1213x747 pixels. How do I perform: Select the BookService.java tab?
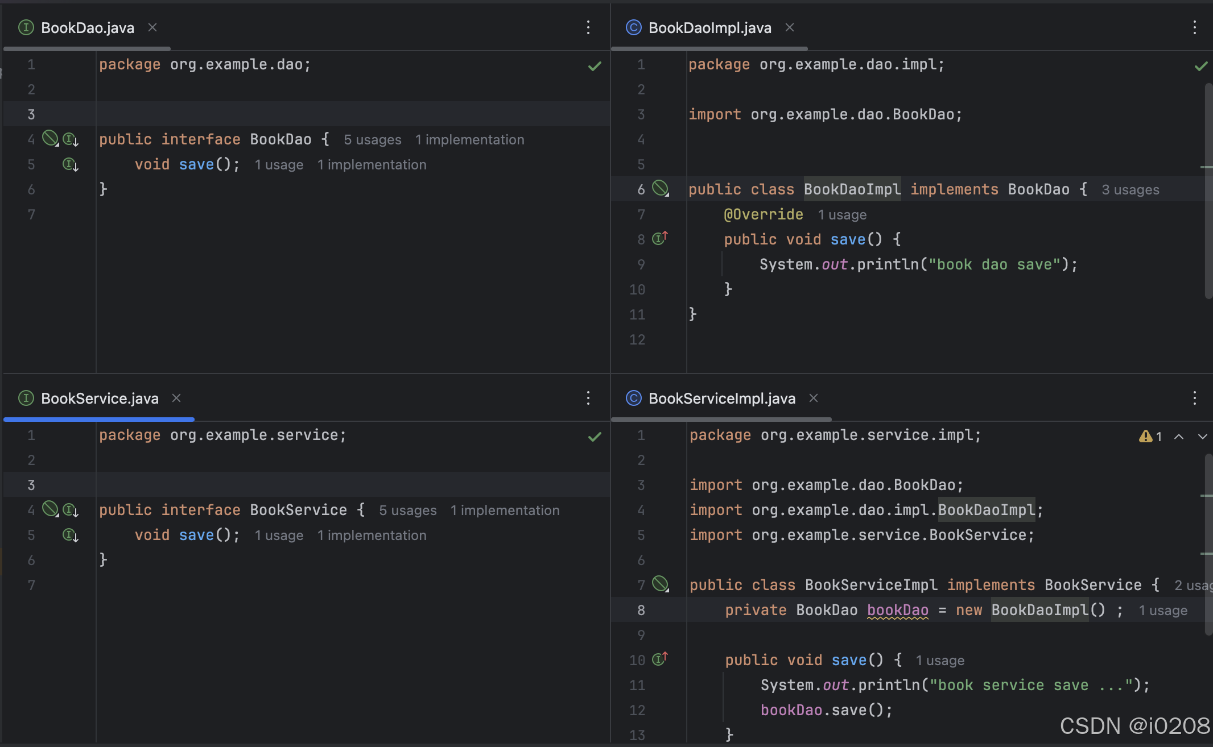point(100,399)
